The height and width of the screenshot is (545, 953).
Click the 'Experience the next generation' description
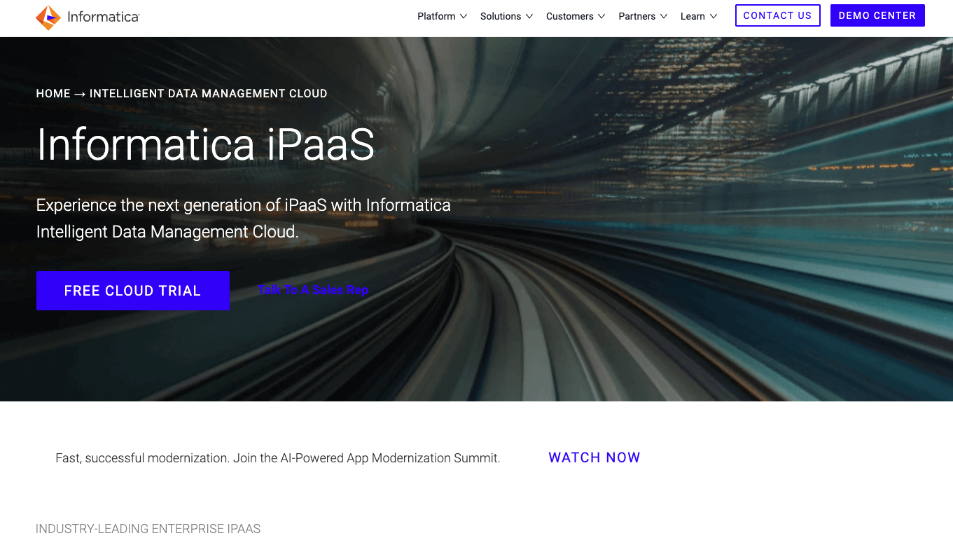click(244, 219)
